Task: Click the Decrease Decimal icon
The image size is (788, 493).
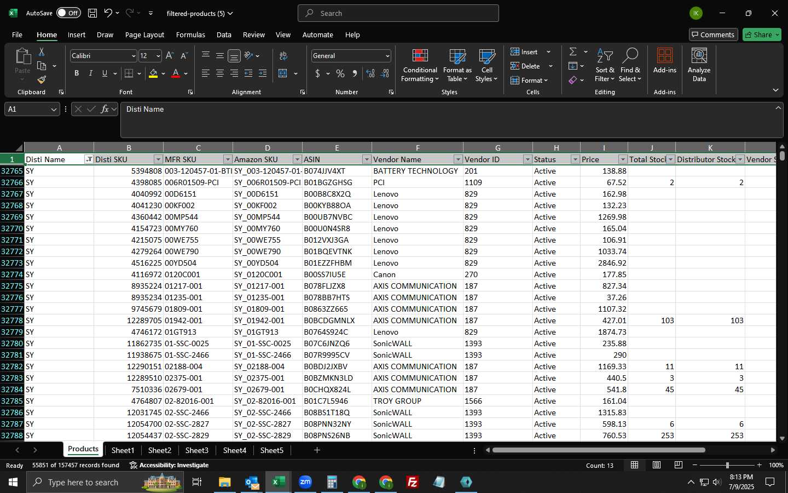Action: pyautogui.click(x=385, y=73)
